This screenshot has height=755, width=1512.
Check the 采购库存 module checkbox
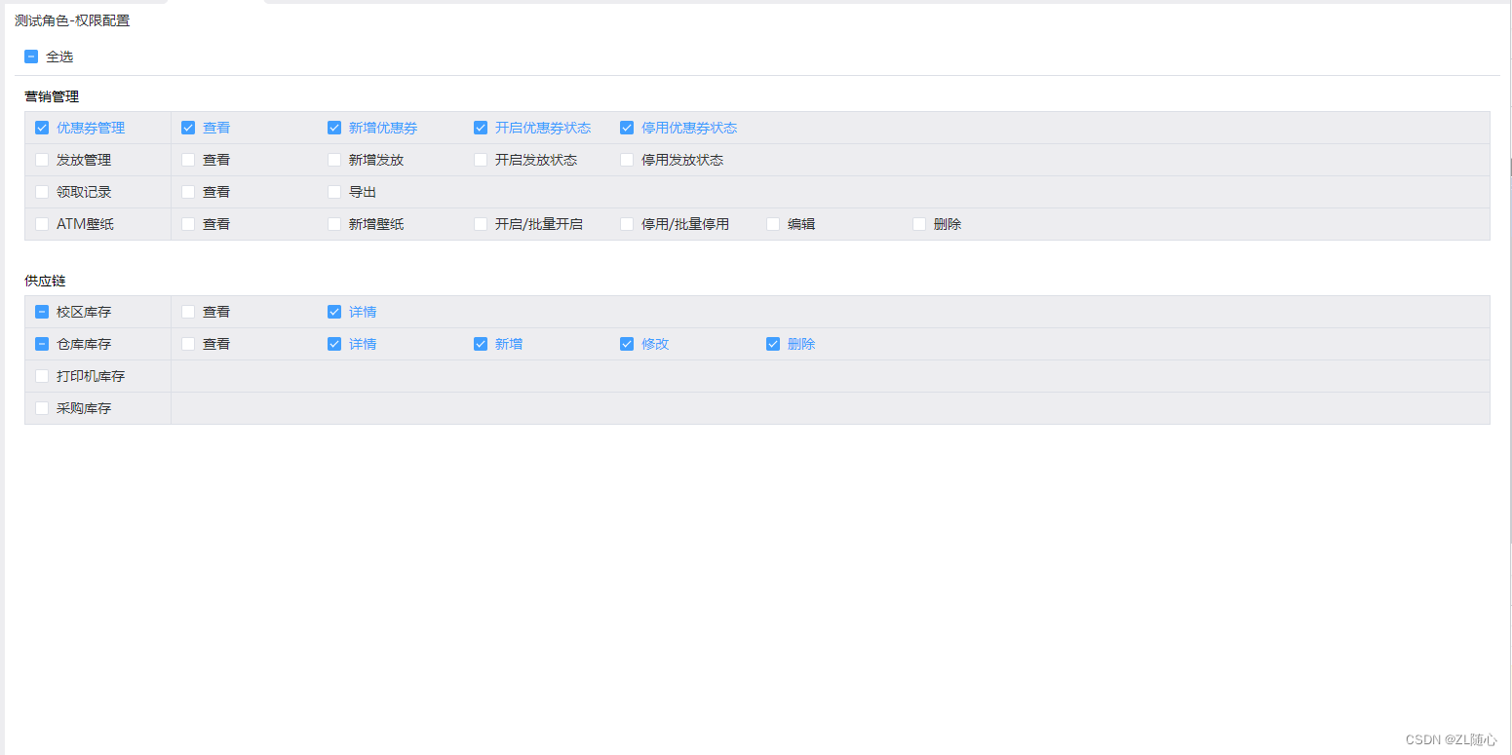(41, 407)
